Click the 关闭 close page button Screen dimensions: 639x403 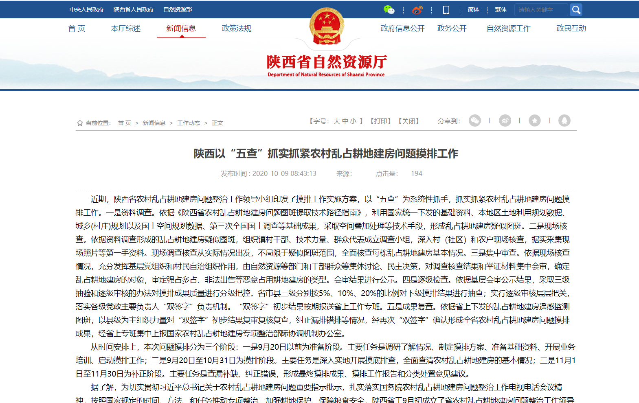tap(408, 121)
